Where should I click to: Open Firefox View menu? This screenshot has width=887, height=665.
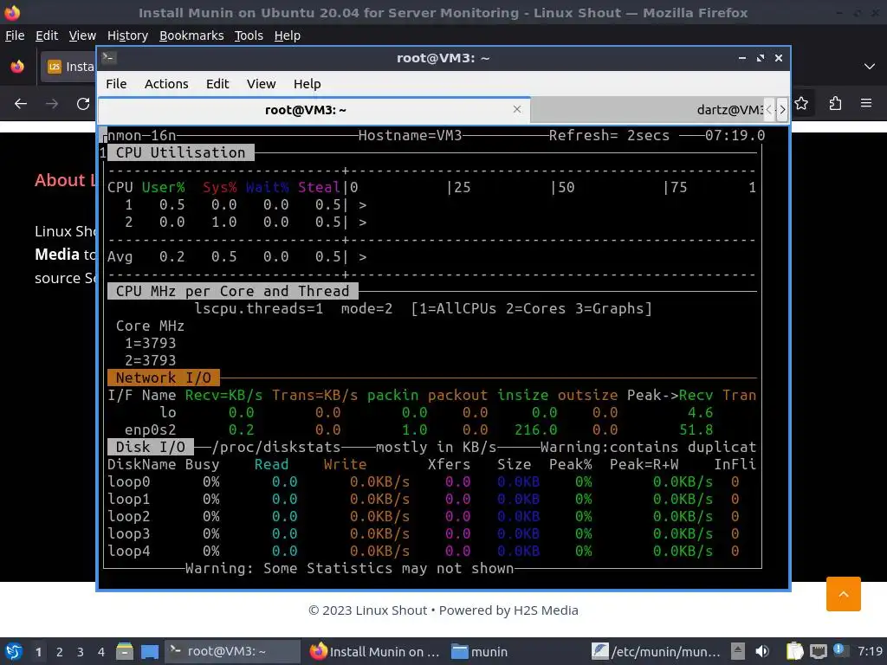(82, 36)
